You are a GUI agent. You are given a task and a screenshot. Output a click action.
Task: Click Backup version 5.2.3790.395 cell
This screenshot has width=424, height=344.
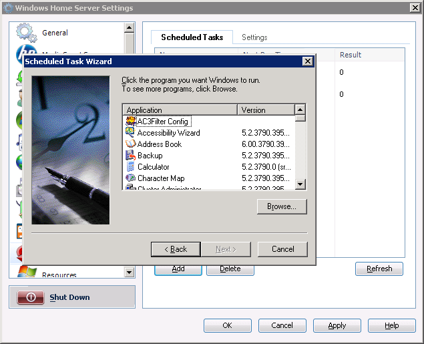point(266,156)
